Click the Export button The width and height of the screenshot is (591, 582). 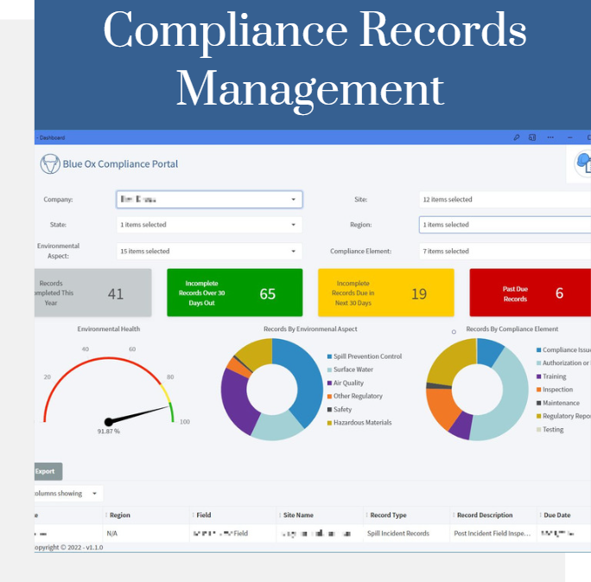point(48,471)
